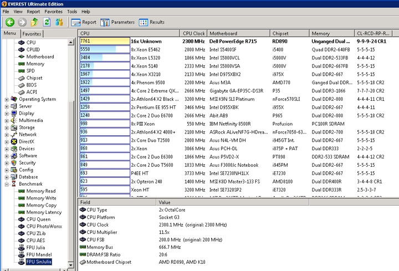Select the Software tree item

[28, 156]
